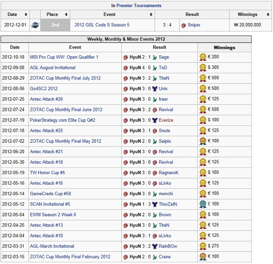273x264 pixels.
Task: Open the PokerStrategy.com Elite Cup Q#2 event
Action: 62,120
